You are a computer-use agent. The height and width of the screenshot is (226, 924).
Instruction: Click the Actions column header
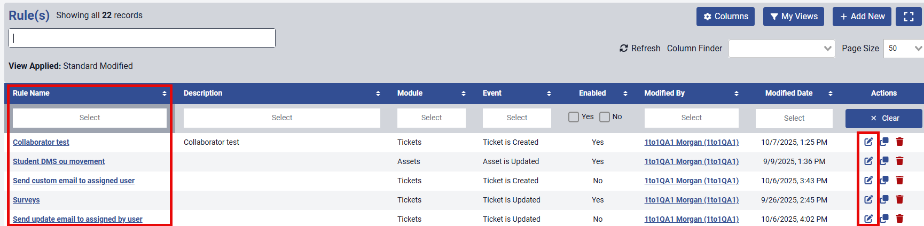tap(884, 93)
